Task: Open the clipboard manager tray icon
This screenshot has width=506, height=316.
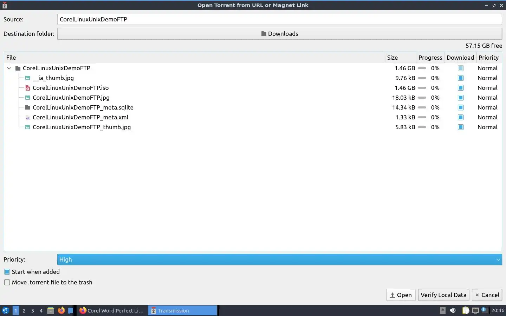Action: click(x=466, y=310)
